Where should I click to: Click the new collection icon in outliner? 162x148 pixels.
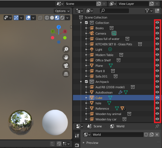tap(157, 11)
